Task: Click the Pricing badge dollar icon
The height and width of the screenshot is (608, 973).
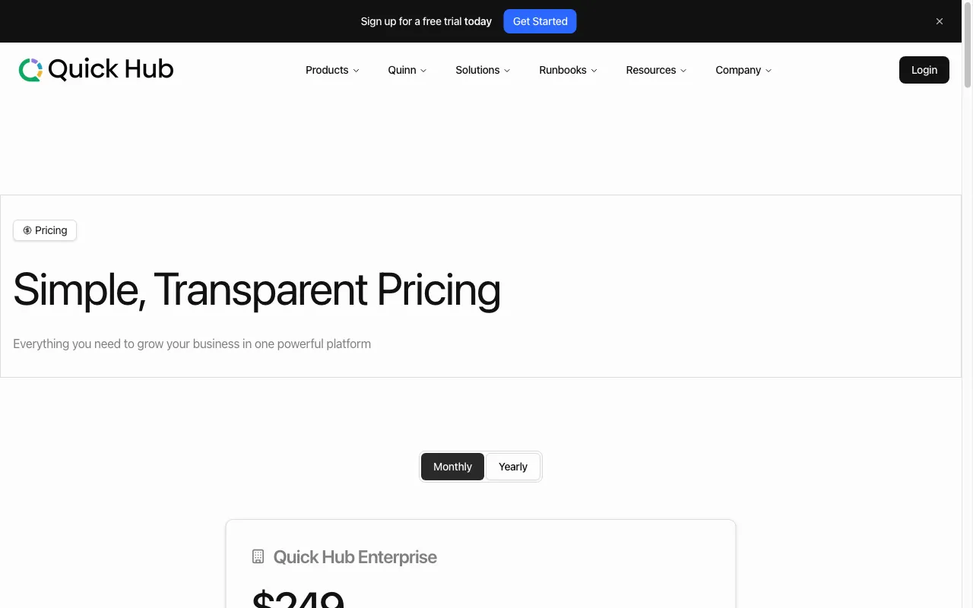Action: [x=27, y=230]
